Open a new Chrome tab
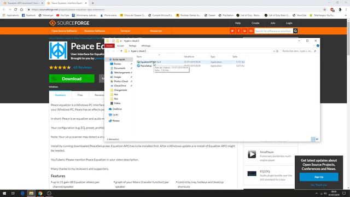The height and width of the screenshot is (197, 350). 92,3
